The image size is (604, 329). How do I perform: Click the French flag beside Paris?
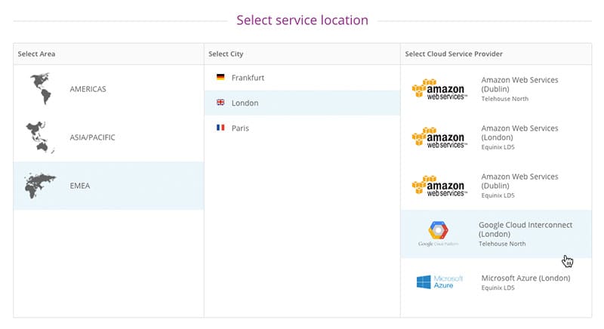tap(220, 128)
